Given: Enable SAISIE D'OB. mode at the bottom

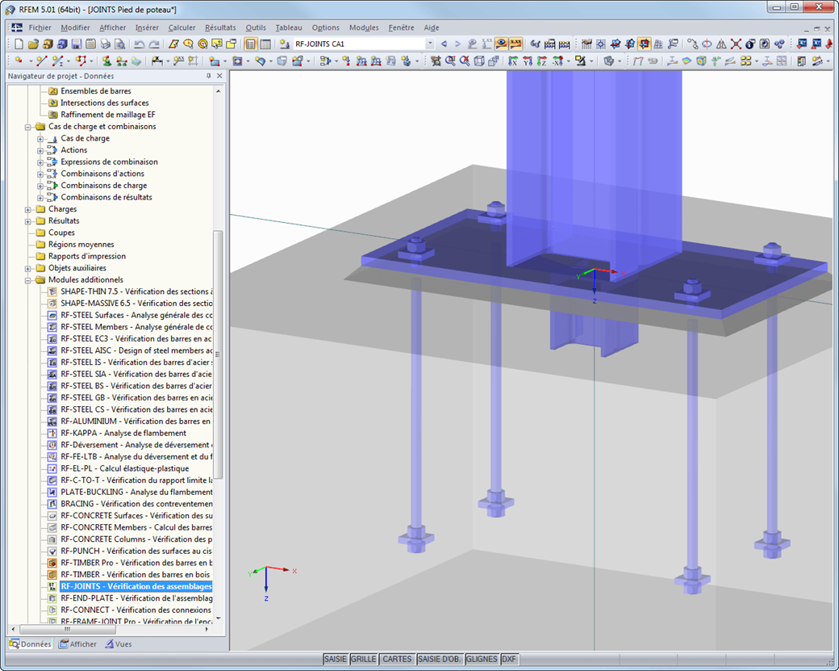Looking at the screenshot, I should coord(438,659).
